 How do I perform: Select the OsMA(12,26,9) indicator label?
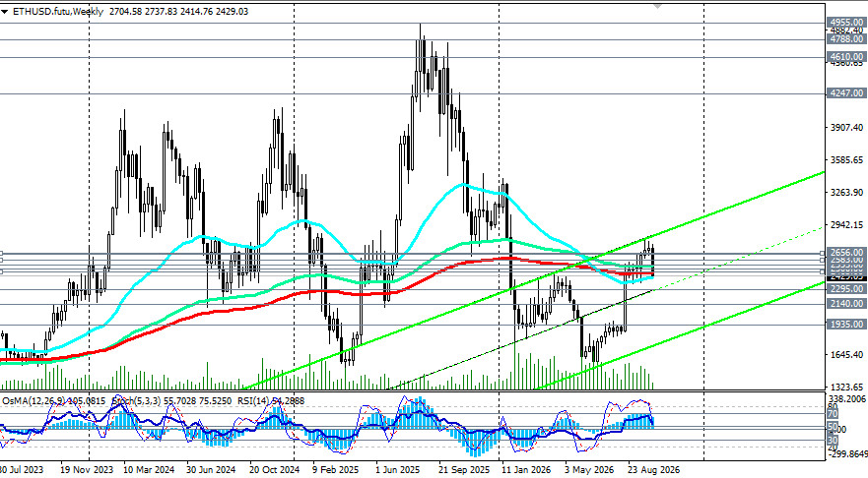(x=34, y=400)
